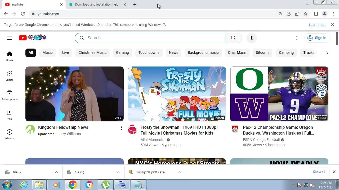Click the Sign in button
This screenshot has width=339, height=190.
tap(317, 38)
